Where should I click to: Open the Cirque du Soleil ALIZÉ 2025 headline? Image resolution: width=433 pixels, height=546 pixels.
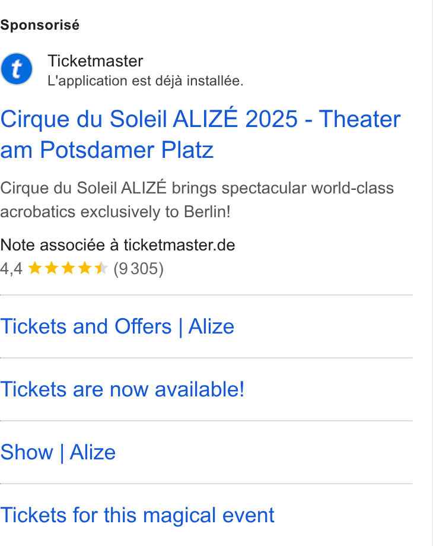200,134
